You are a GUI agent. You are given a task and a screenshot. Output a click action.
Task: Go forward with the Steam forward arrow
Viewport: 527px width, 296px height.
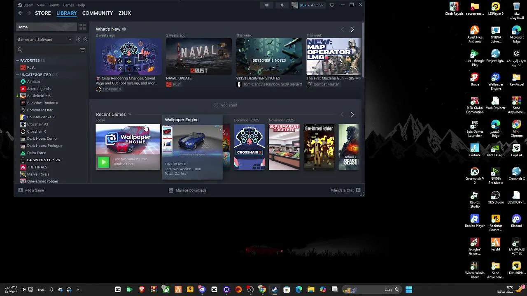(29, 13)
